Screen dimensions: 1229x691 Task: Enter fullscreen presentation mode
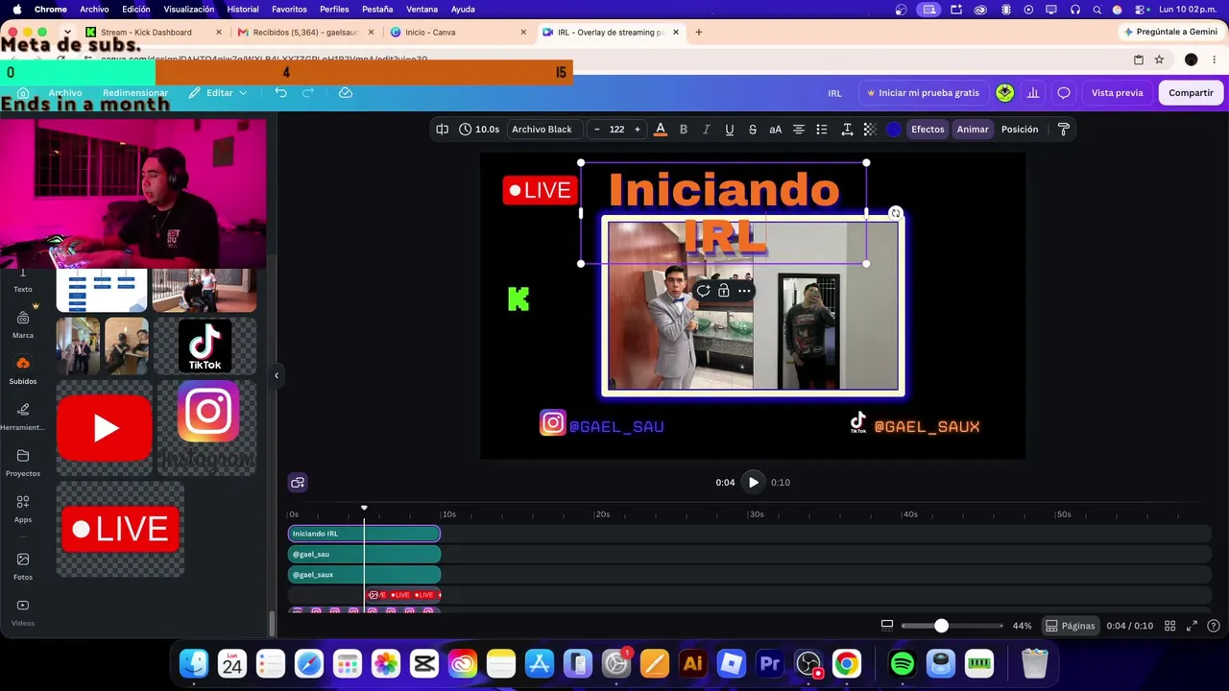(x=1192, y=626)
